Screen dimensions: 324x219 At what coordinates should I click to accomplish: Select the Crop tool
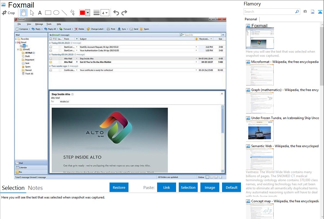(8, 13)
